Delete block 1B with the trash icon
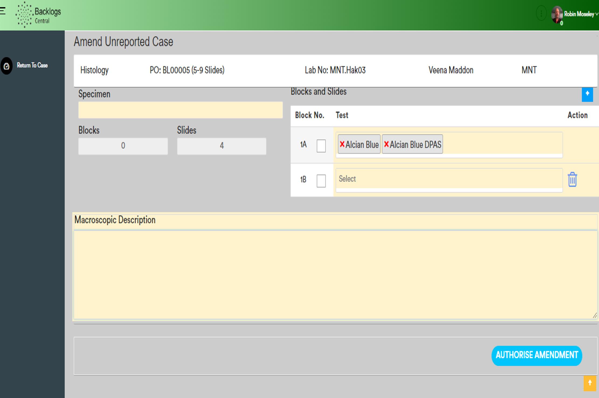Image resolution: width=599 pixels, height=398 pixels. point(572,179)
